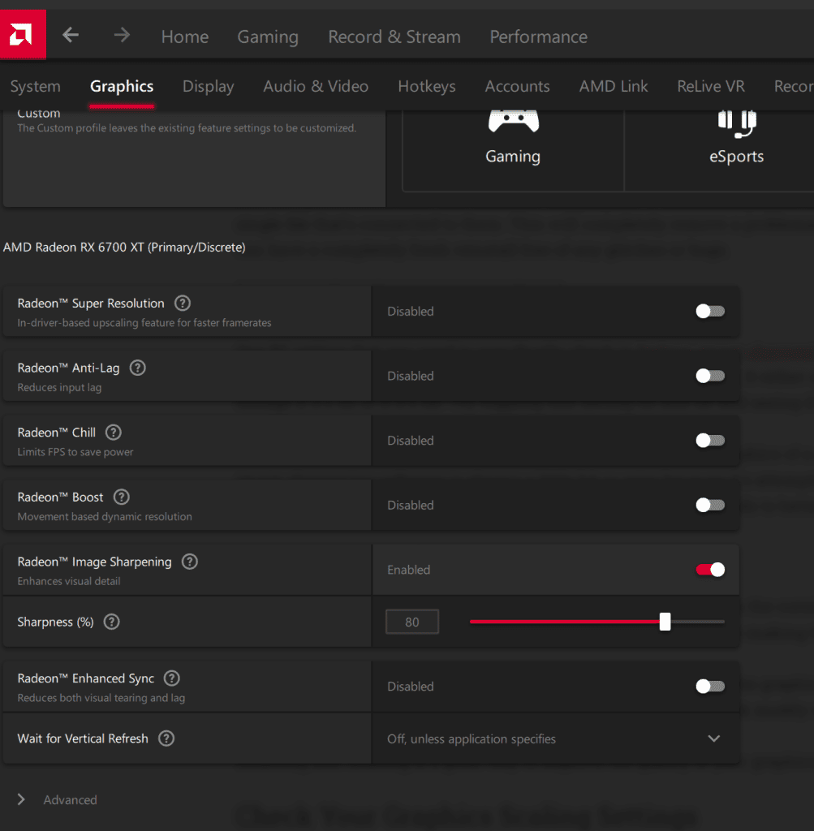Viewport: 814px width, 831px height.
Task: Switch to the Display tab
Action: [x=209, y=86]
